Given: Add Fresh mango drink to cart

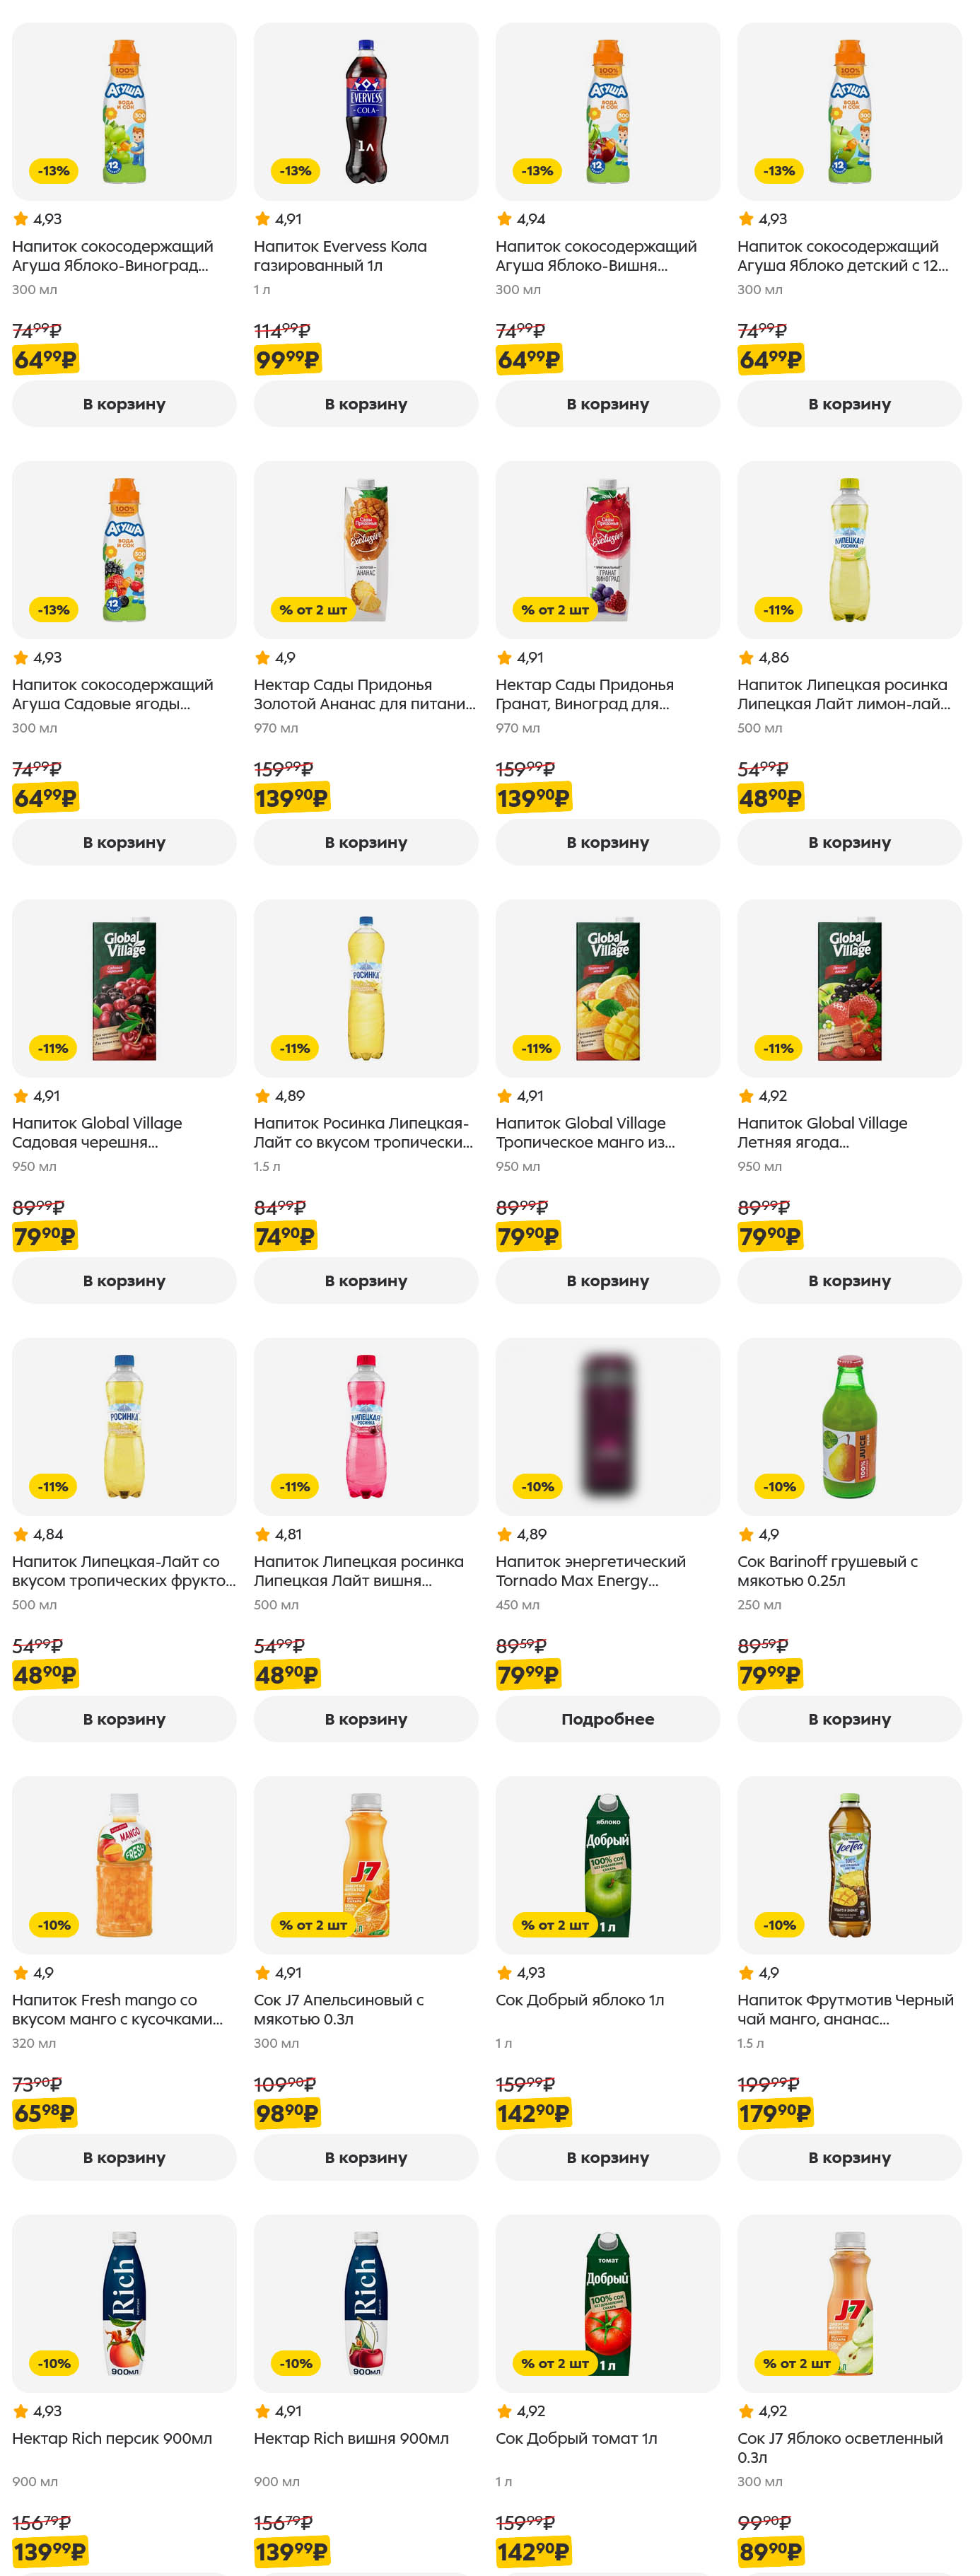Looking at the screenshot, I should (124, 2157).
